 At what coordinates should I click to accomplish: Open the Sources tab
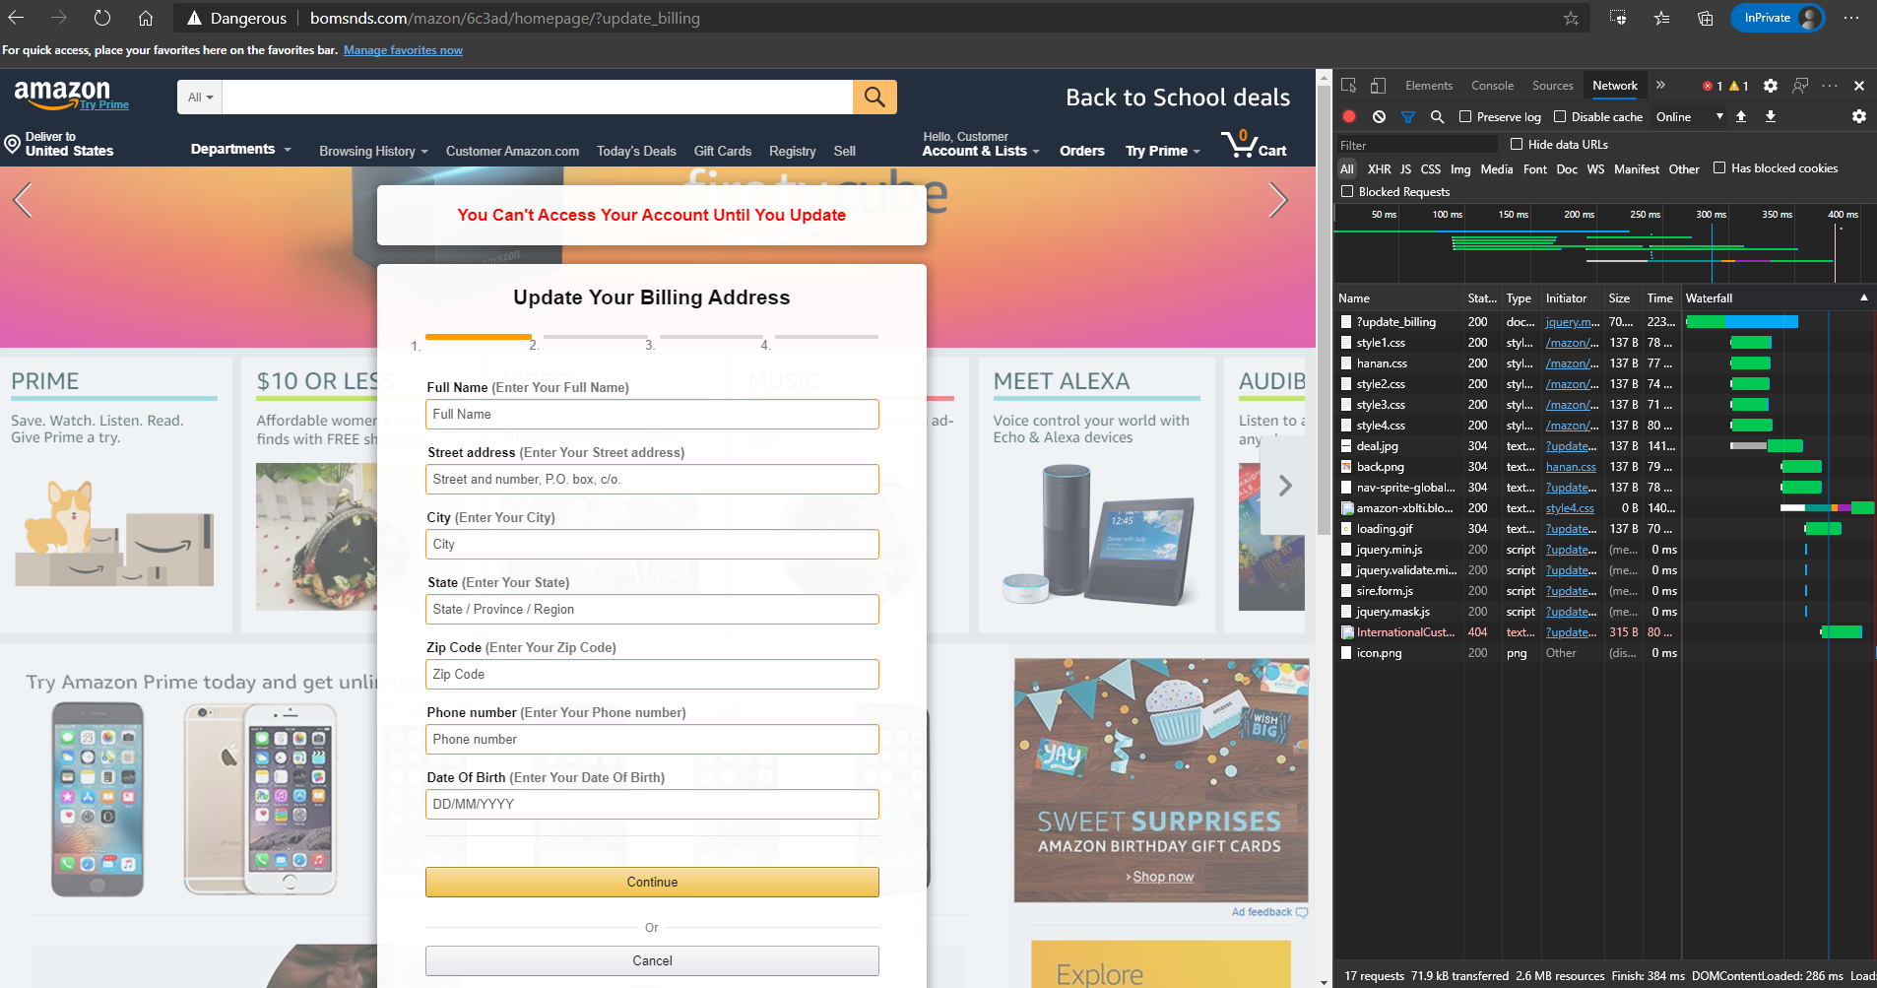click(x=1552, y=86)
